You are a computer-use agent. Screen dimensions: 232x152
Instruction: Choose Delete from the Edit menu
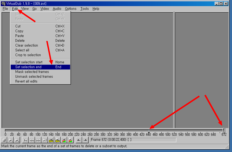[40, 41]
